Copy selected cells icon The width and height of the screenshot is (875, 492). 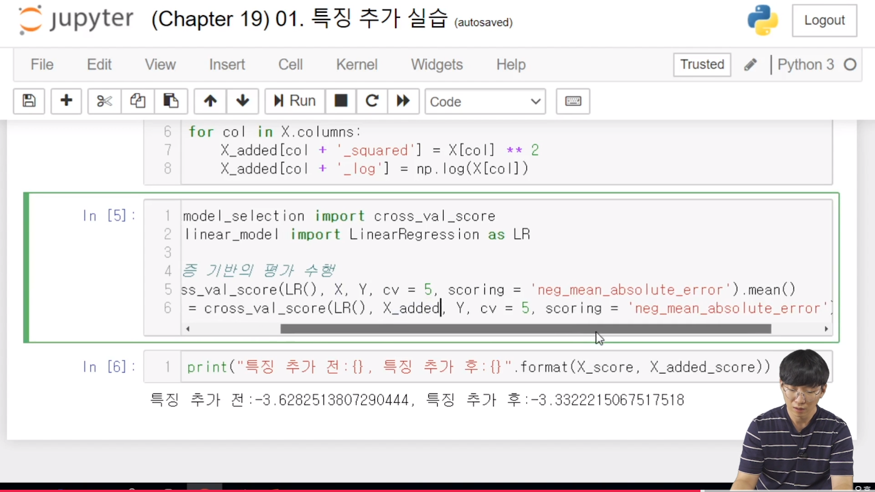point(138,101)
